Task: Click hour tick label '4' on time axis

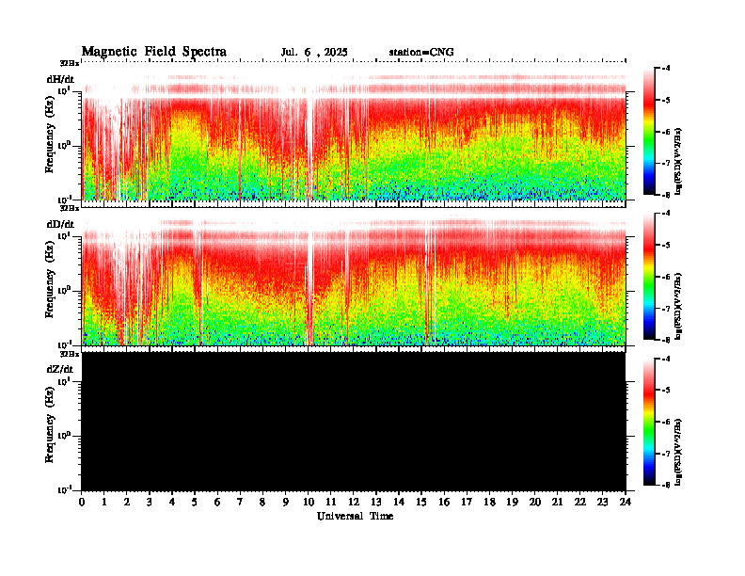Action: [x=172, y=502]
